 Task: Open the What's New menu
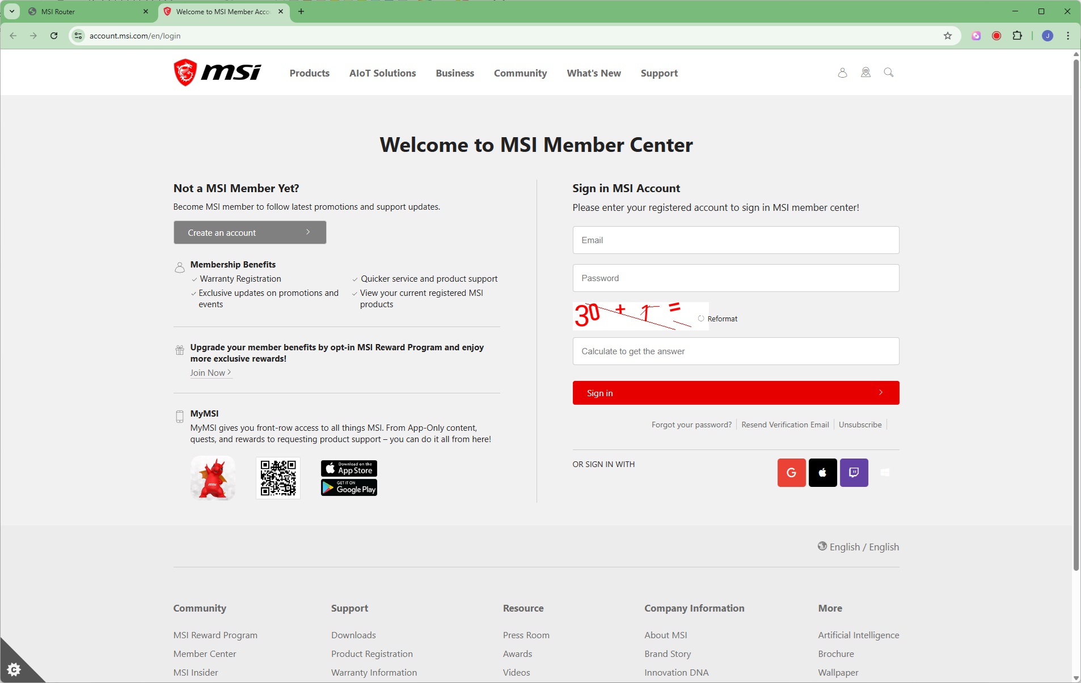point(594,73)
